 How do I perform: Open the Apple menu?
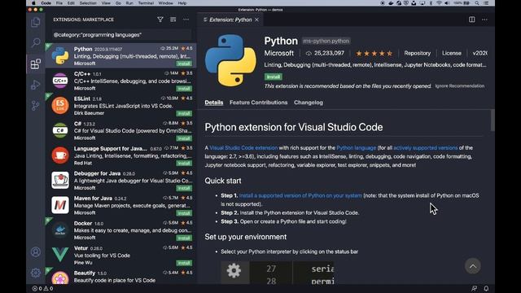33,3
